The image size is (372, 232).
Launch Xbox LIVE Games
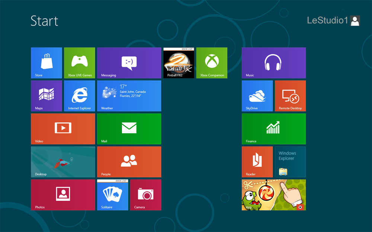79,63
